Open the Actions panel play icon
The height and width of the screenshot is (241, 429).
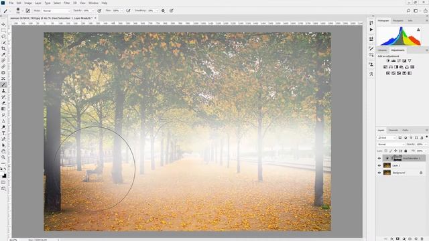(371, 29)
